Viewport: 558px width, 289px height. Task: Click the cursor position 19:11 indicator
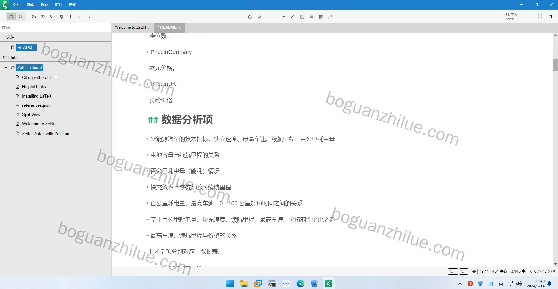click(484, 271)
